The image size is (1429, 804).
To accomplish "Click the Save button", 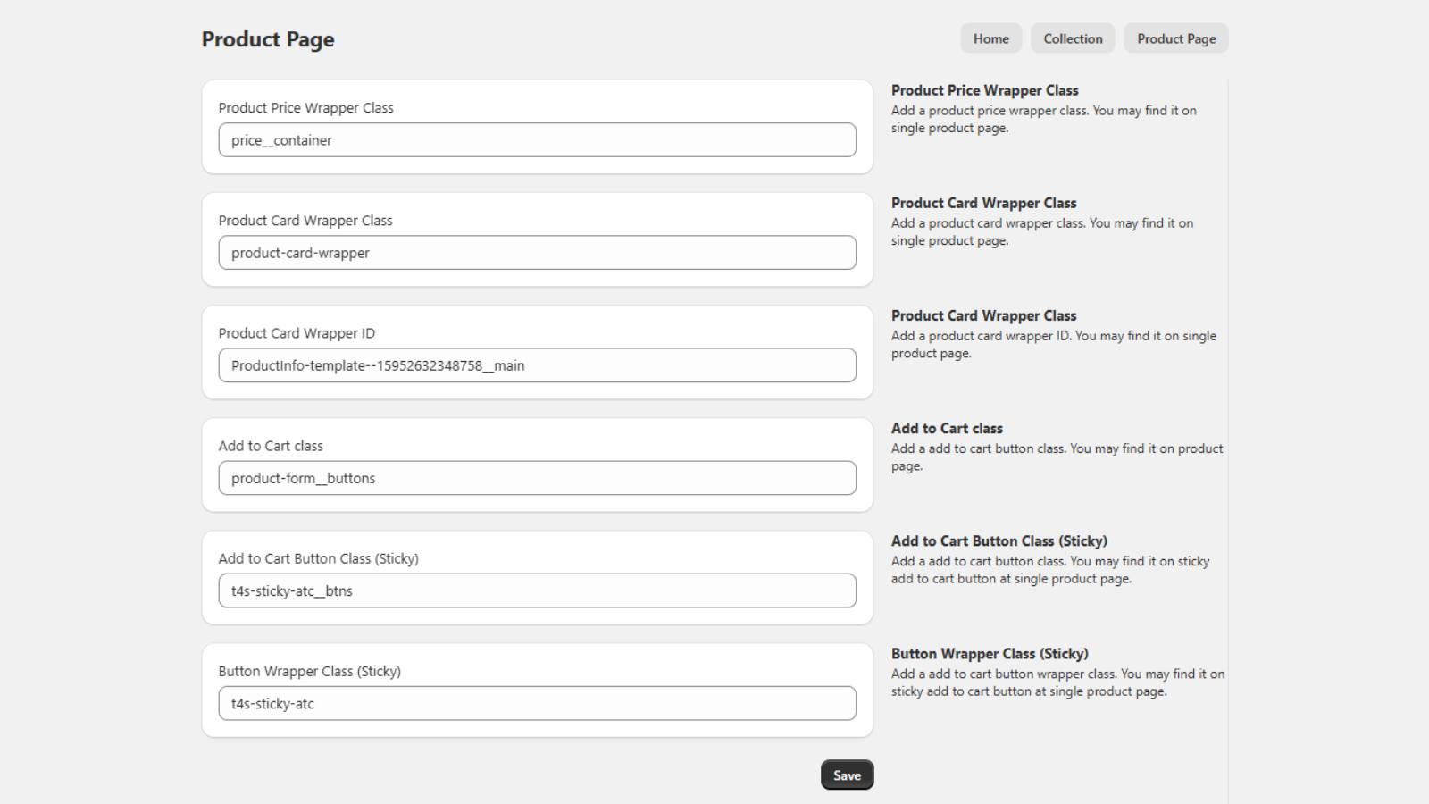I will click(x=846, y=775).
